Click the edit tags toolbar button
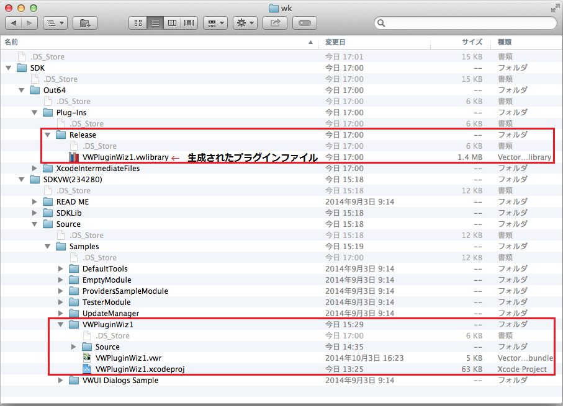The width and height of the screenshot is (563, 406). point(305,24)
